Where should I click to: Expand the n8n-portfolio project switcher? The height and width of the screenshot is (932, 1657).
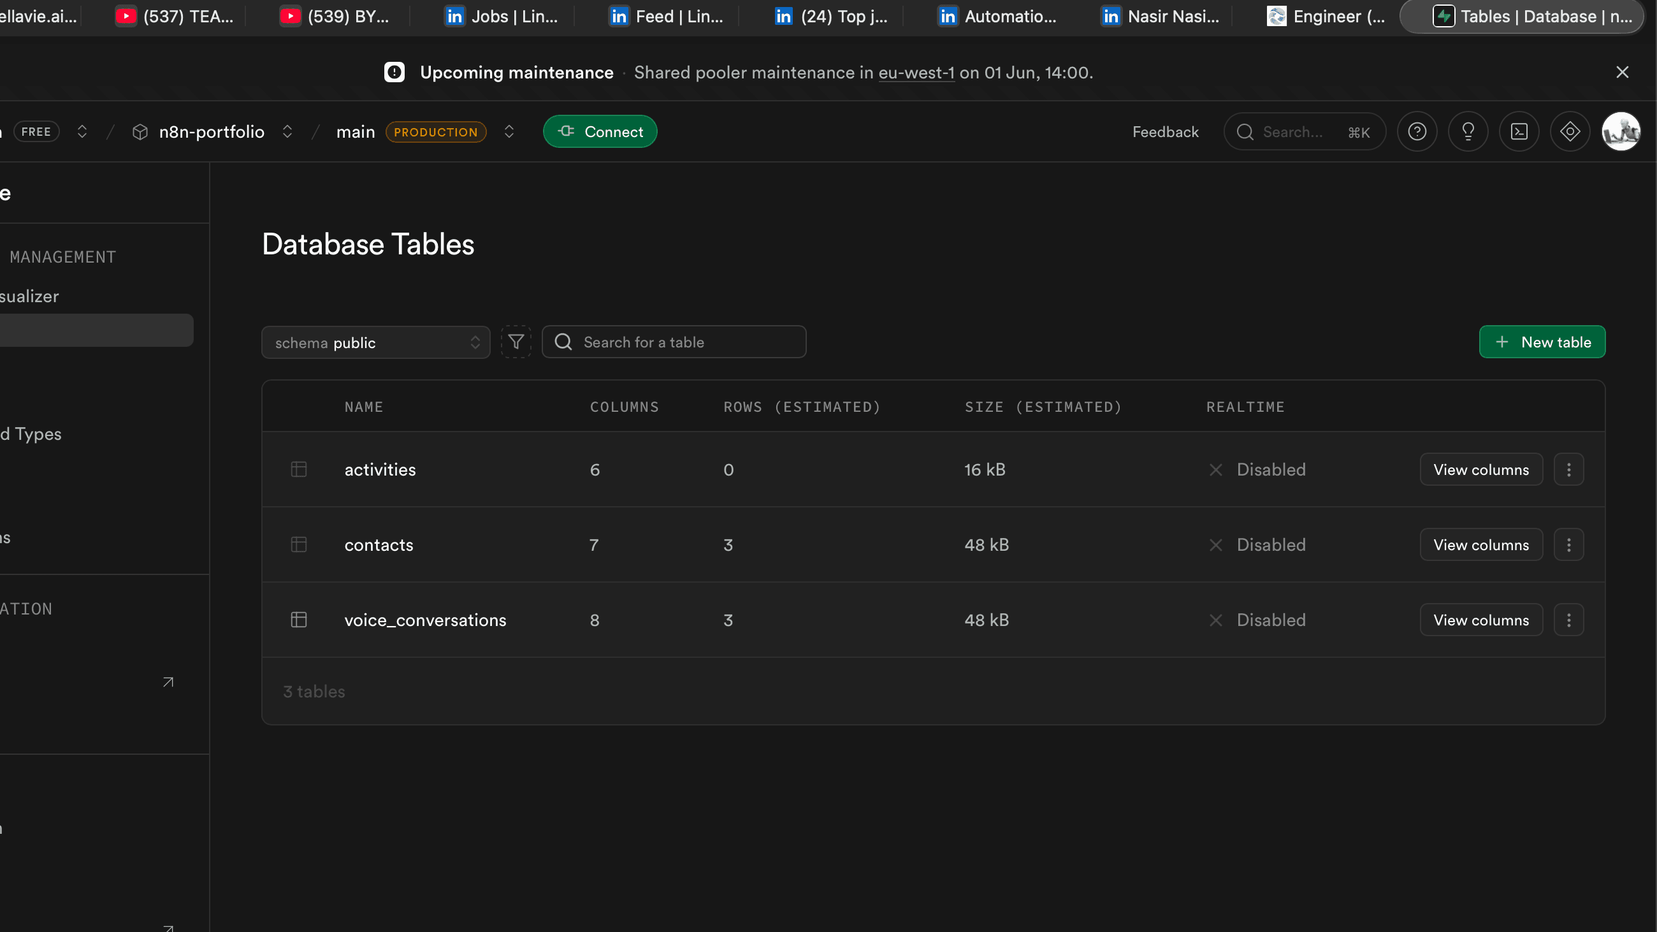(x=287, y=132)
